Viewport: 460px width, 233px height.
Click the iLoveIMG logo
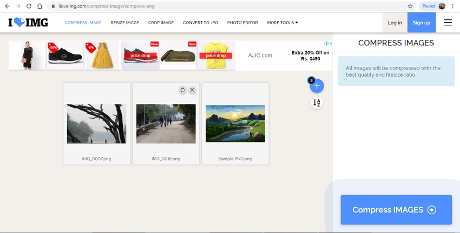click(x=28, y=23)
